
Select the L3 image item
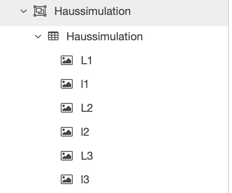coord(87,156)
